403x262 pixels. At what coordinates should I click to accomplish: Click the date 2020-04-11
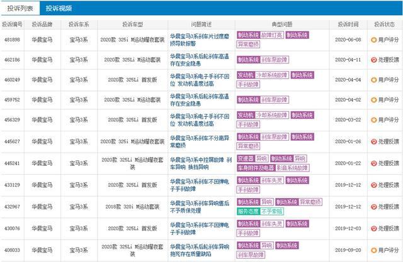(348, 60)
